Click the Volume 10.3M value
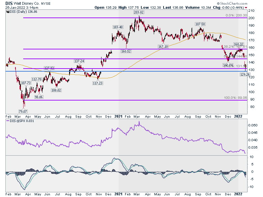Screen dimensions: 263x197 [198, 7]
